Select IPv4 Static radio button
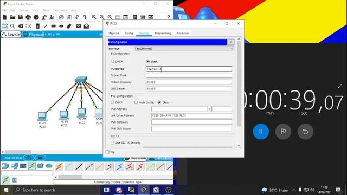Screen dimensions: 347x195 [x=147, y=61]
